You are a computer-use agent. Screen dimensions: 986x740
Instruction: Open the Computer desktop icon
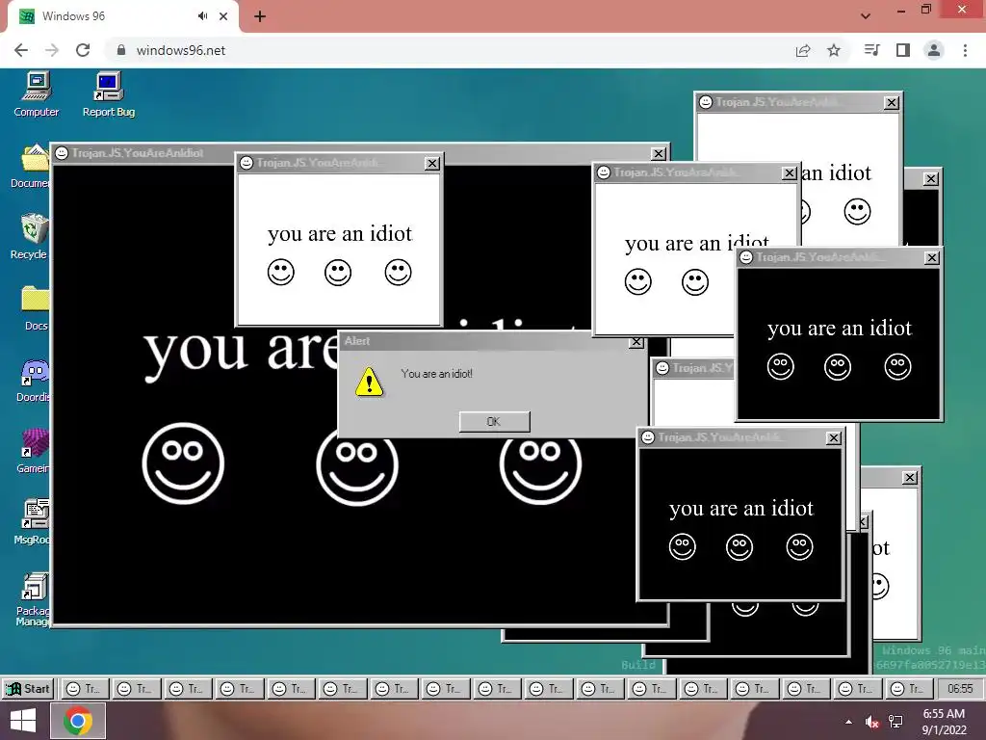pyautogui.click(x=37, y=94)
